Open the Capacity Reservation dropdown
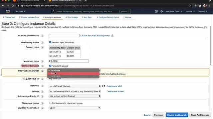Screen dimensions: 213x119 (75, 108)
